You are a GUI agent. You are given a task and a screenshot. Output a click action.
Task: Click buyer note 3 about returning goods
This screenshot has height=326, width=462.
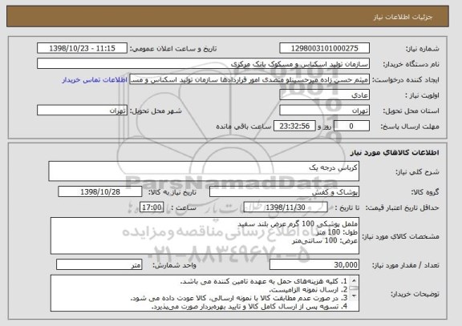point(239,298)
